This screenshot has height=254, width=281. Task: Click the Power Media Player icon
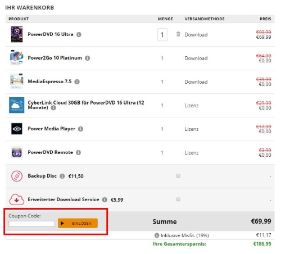[x=17, y=129]
